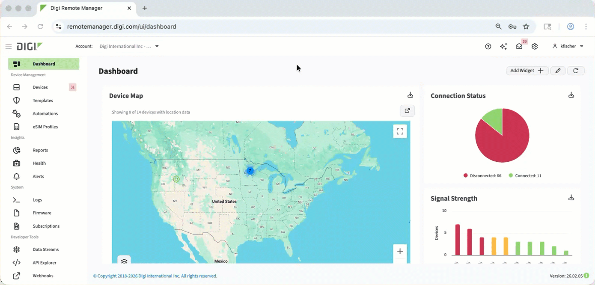Screen dimensions: 595x285
Task: Open the notifications inbox icon
Action: pos(519,47)
